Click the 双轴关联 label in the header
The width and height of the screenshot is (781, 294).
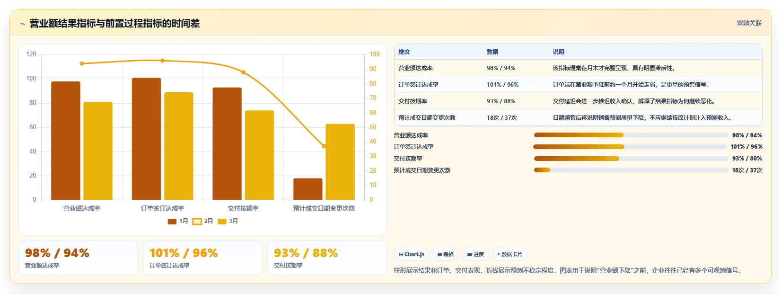[749, 23]
